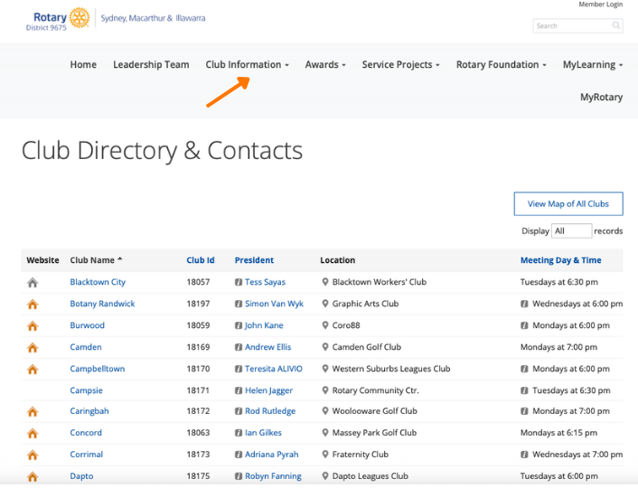Expand the Rotary Foundation dropdown menu

[x=502, y=65]
